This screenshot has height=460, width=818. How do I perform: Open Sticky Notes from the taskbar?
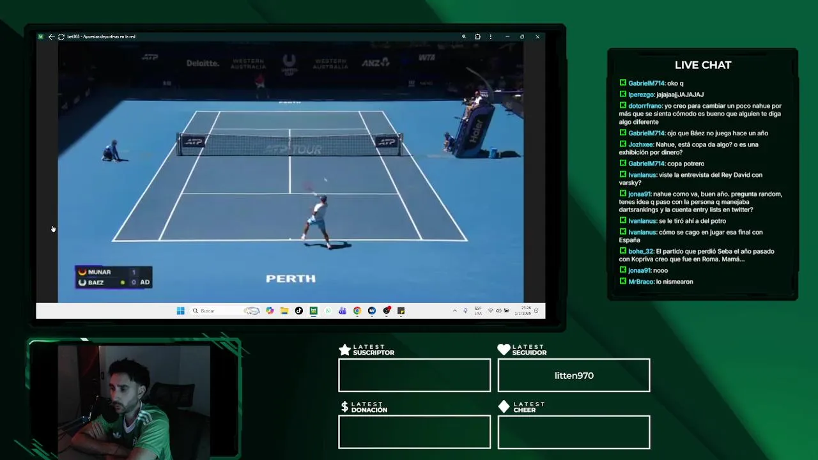point(401,310)
